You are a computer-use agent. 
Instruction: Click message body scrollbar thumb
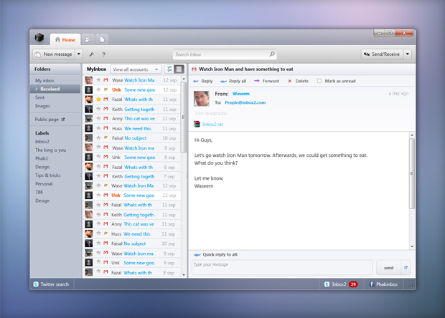(x=412, y=173)
